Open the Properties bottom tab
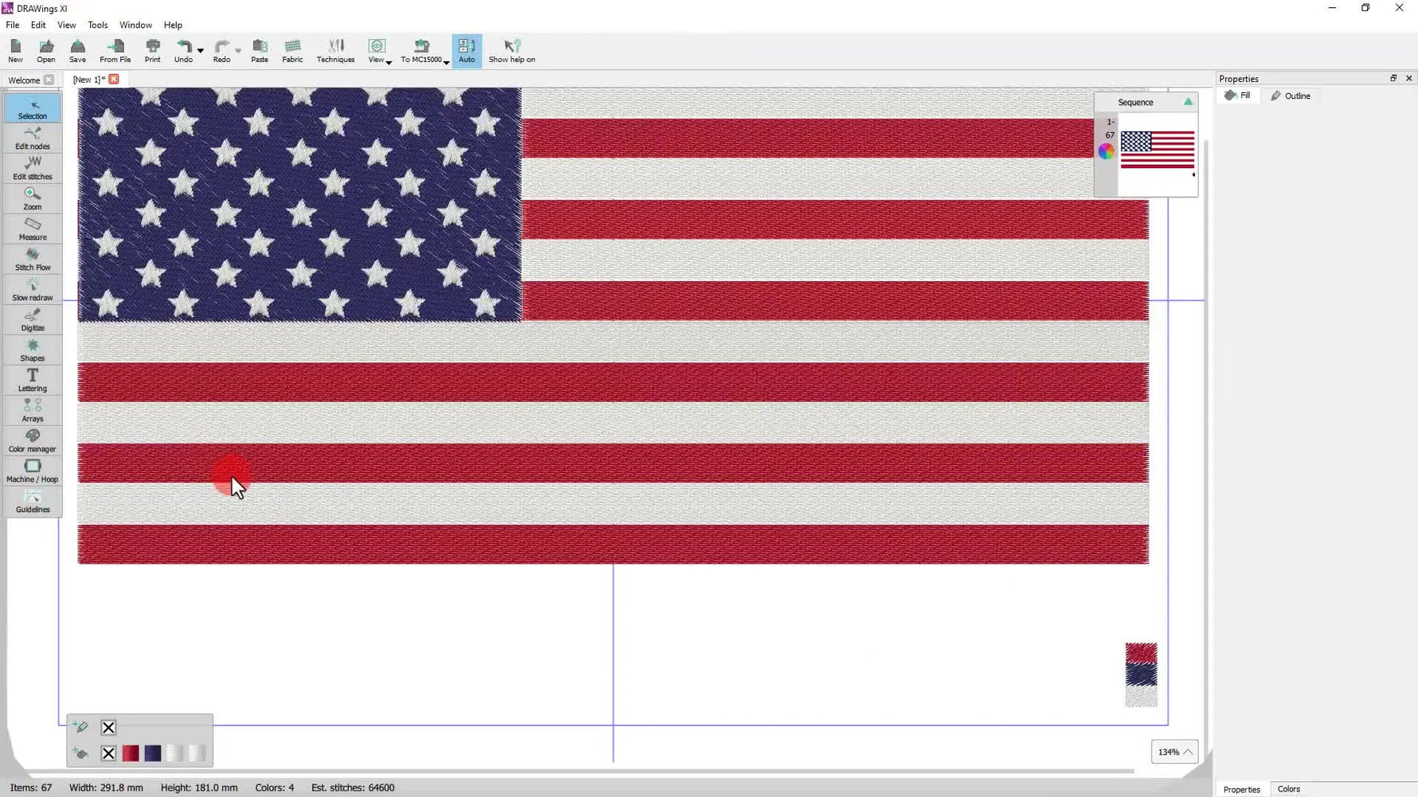The image size is (1418, 797). pyautogui.click(x=1241, y=789)
